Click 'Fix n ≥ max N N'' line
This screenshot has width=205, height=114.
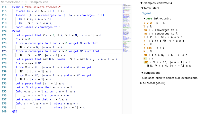(x=28, y=63)
